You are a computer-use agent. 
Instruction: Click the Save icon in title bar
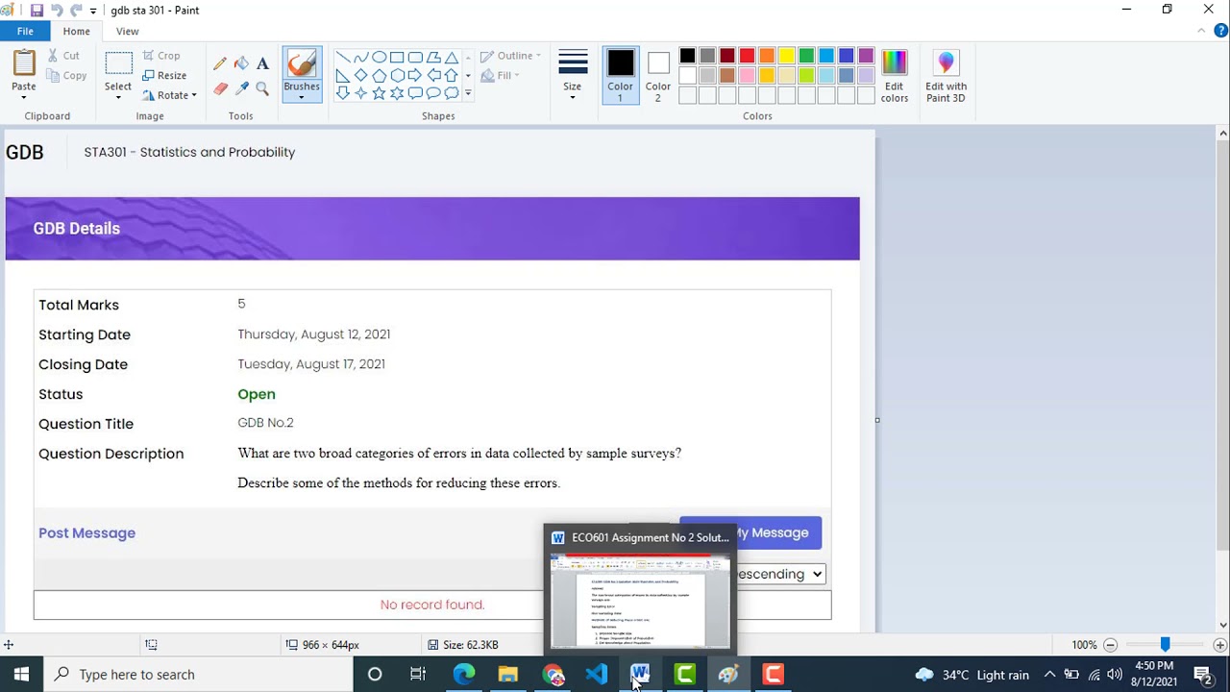pos(37,11)
